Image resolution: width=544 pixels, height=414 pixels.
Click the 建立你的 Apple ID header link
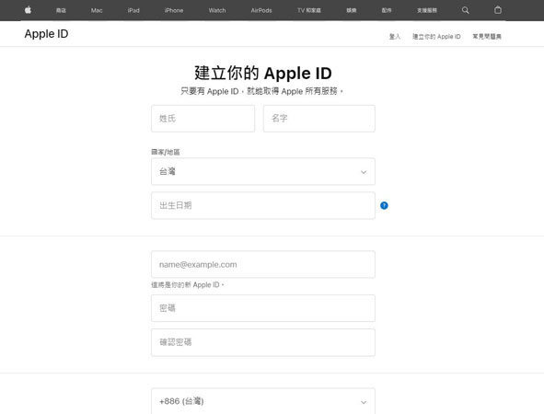tap(436, 37)
